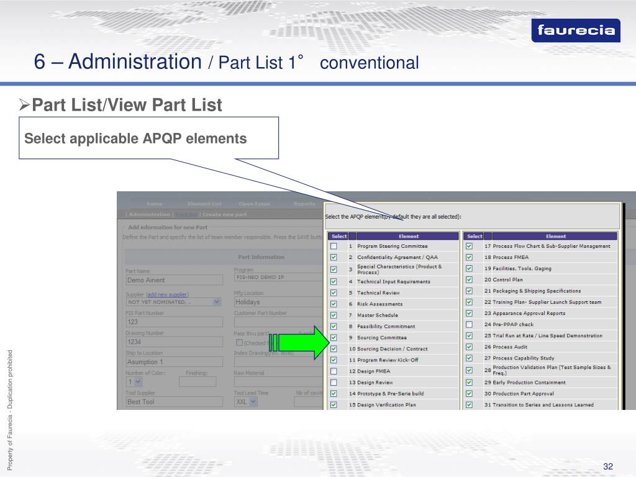Open the Reports menu
This screenshot has height=477, width=636.
coord(304,204)
